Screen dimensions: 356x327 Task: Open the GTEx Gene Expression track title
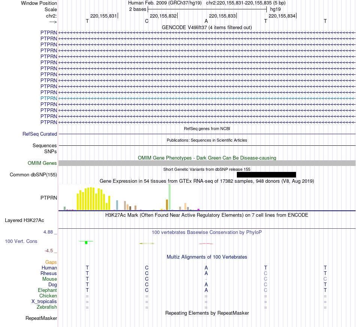[x=207, y=181]
